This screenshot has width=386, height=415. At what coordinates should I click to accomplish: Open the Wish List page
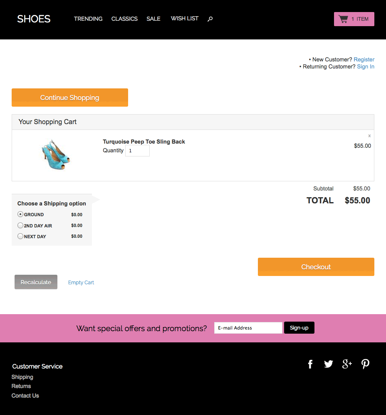[185, 19]
